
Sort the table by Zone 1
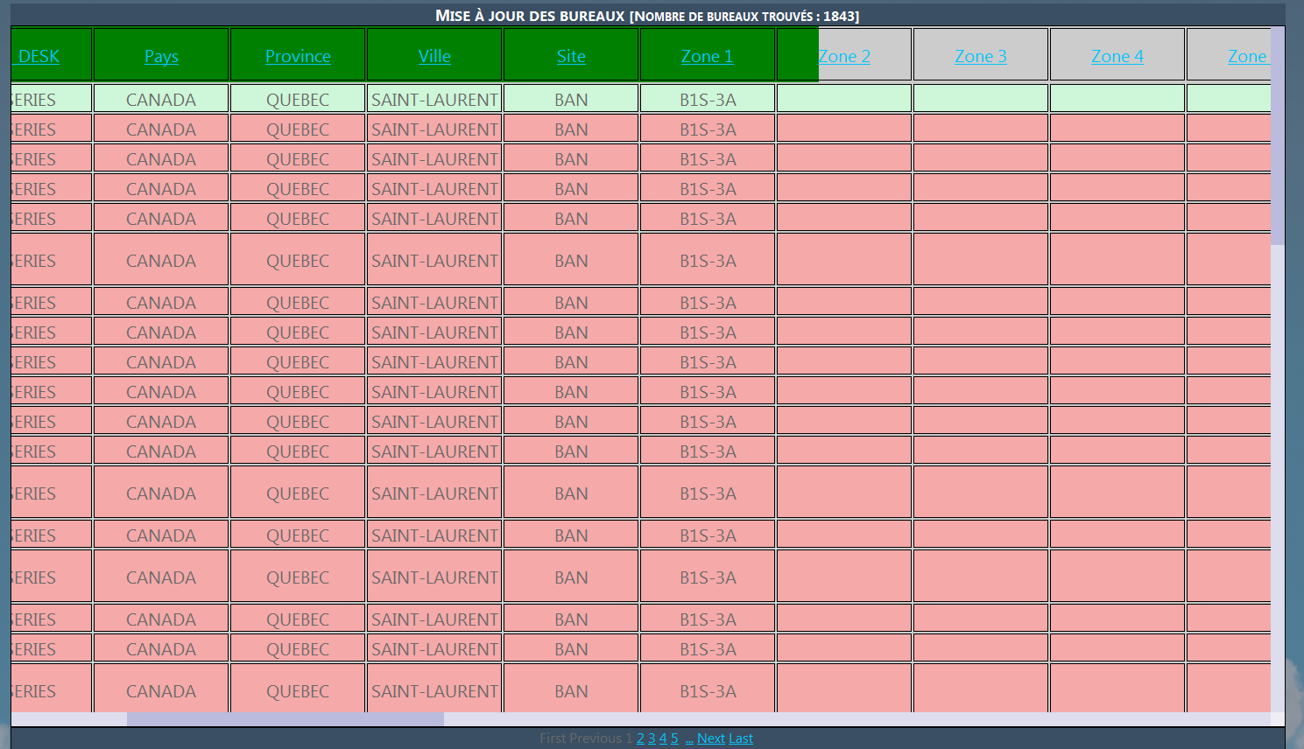tap(707, 55)
